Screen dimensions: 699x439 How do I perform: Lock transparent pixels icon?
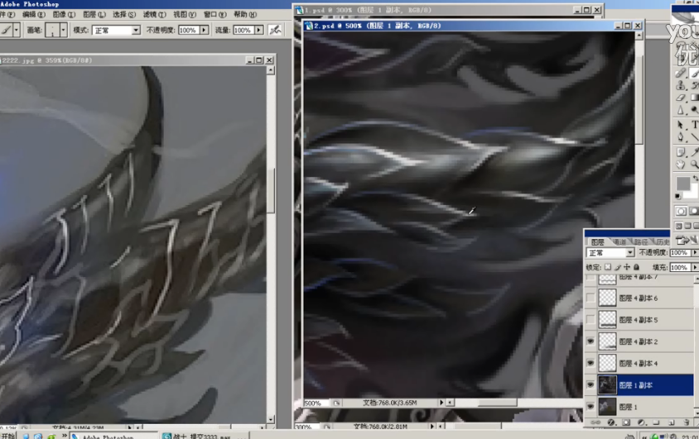608,267
